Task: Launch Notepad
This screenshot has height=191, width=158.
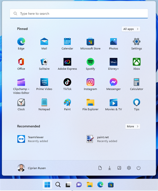Action: point(44,105)
